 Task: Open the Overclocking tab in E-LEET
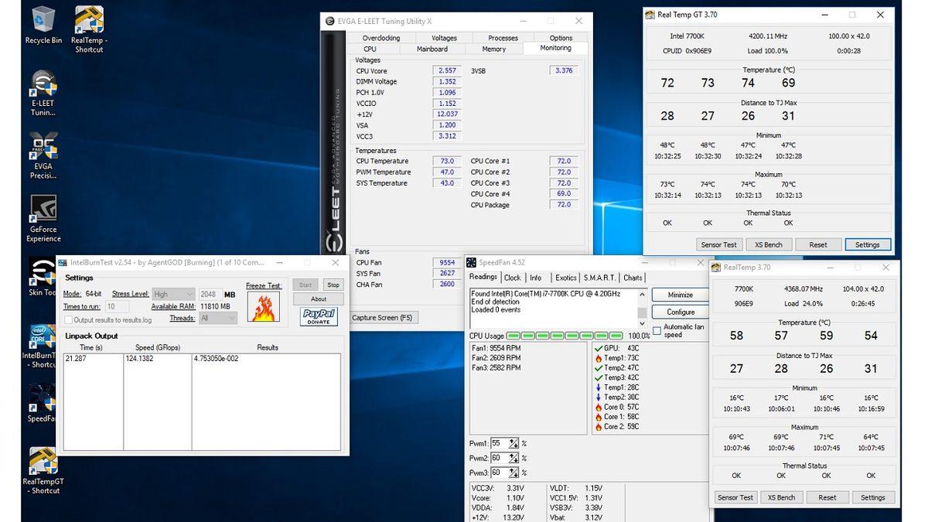tap(380, 37)
